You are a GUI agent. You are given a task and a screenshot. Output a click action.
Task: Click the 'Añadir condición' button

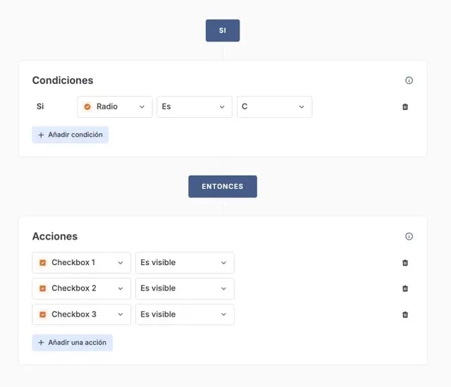pyautogui.click(x=70, y=135)
